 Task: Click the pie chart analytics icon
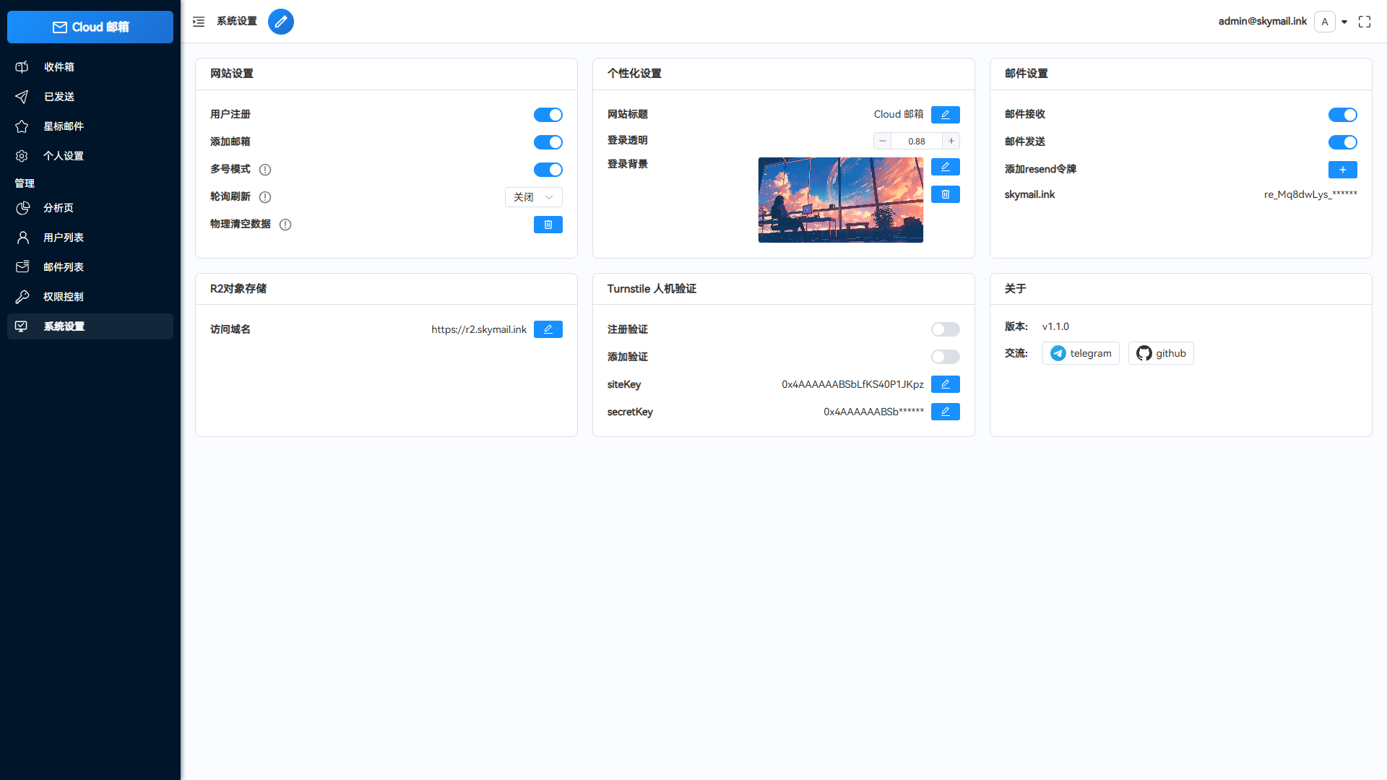coord(22,207)
